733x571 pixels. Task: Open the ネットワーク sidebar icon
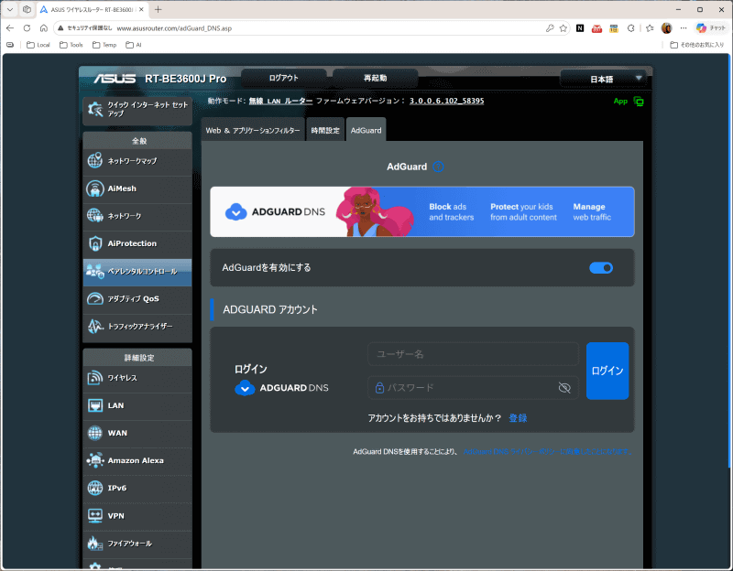[95, 216]
